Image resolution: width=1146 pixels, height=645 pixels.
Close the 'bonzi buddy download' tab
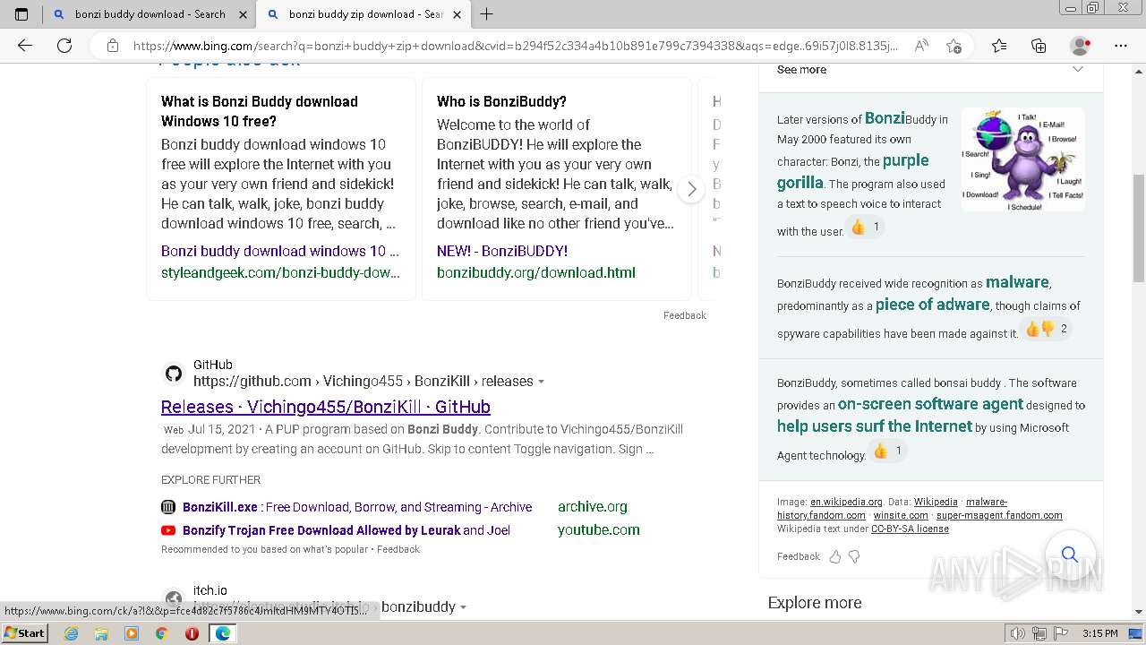[243, 14]
